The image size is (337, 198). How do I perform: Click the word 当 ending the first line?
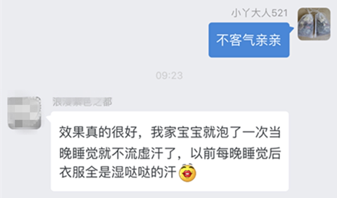275,132
